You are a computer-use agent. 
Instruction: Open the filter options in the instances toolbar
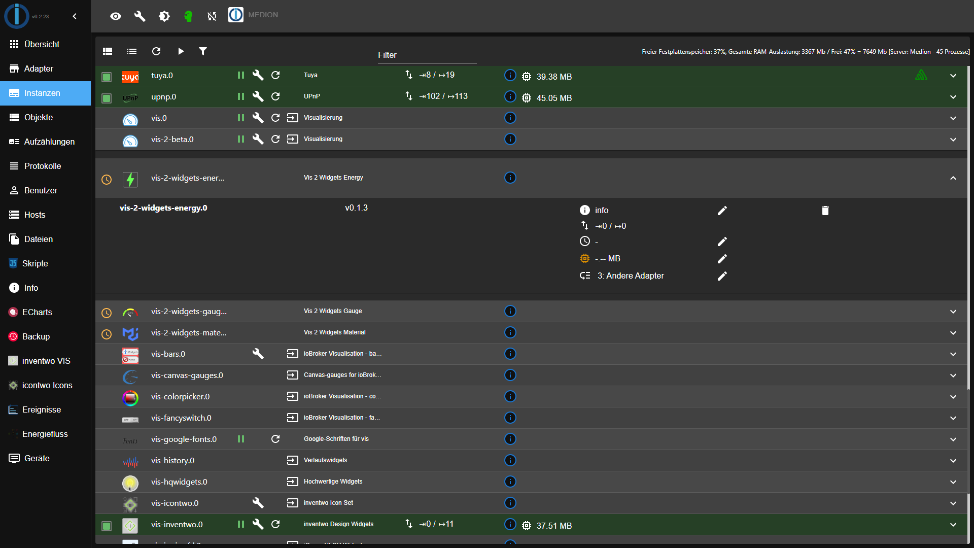(x=203, y=51)
